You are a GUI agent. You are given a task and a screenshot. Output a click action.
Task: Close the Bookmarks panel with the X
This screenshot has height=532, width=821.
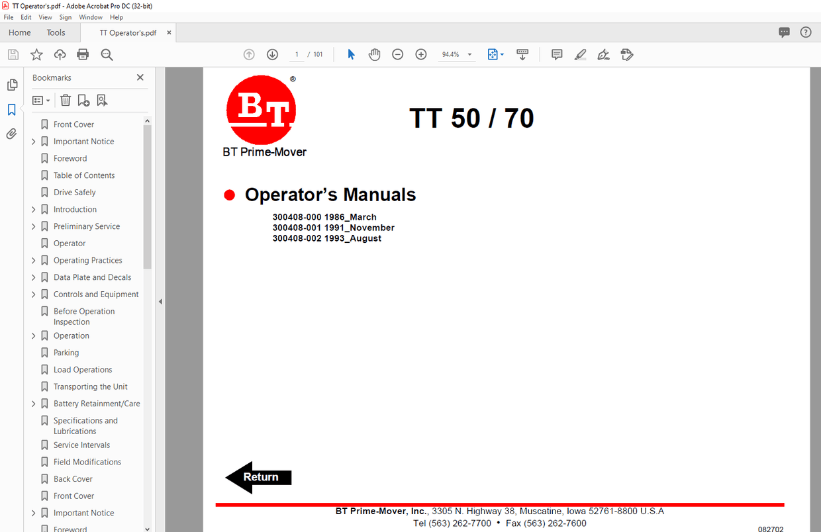point(140,77)
